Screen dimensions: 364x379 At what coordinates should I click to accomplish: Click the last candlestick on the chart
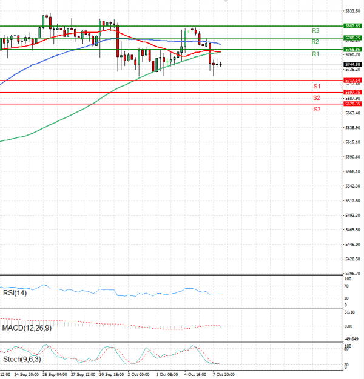pyautogui.click(x=220, y=65)
